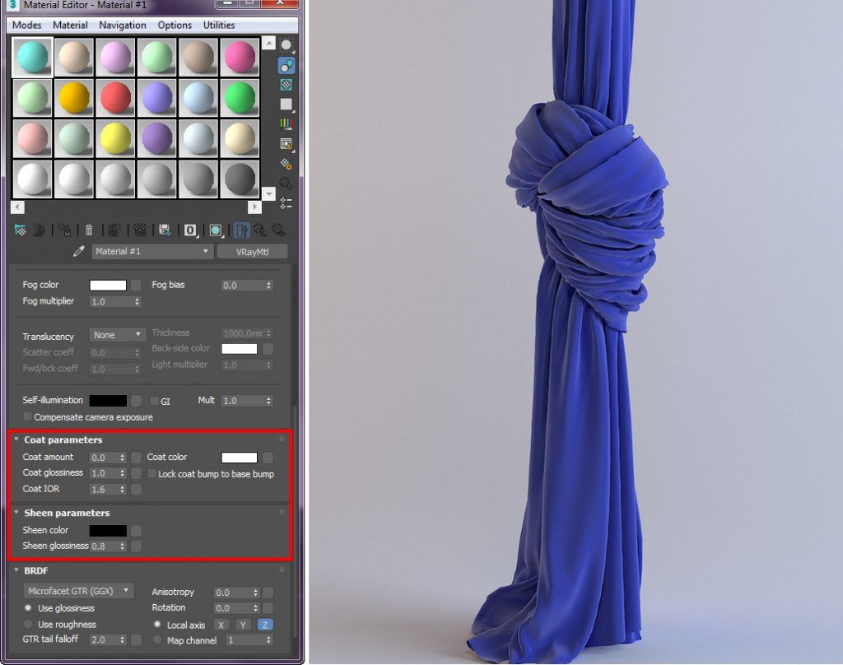Select the Pick Material from Object eyedropper

[78, 251]
